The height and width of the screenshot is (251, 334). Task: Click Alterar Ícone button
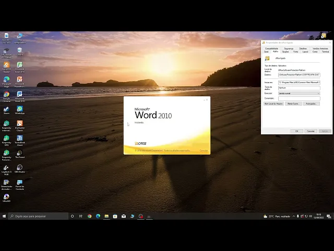coord(293,104)
